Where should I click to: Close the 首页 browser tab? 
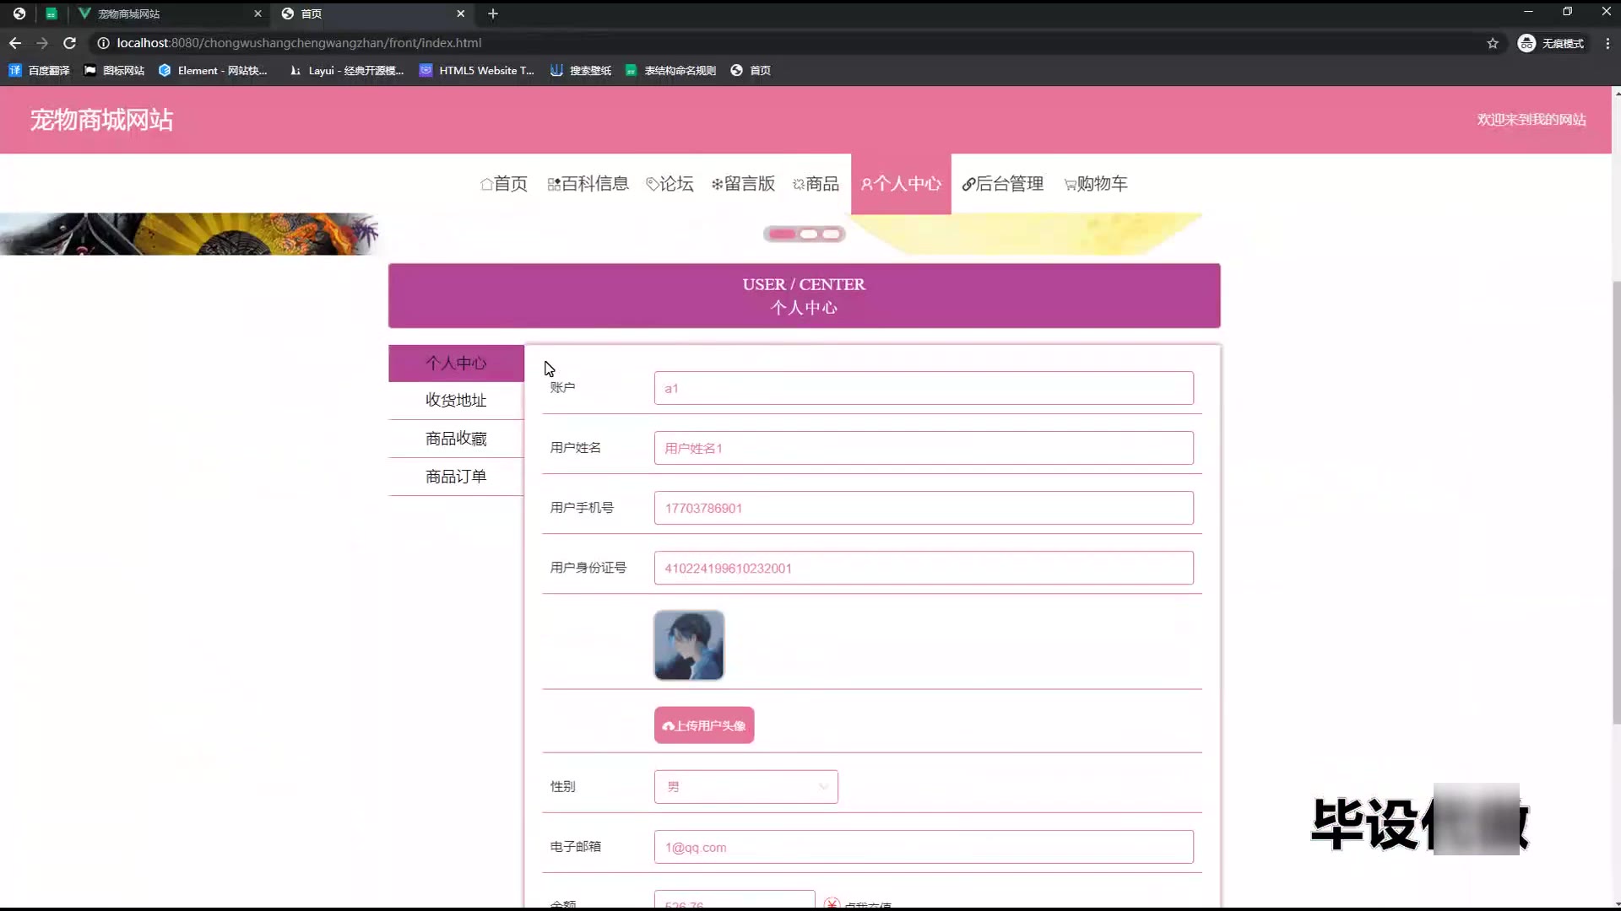click(x=460, y=13)
